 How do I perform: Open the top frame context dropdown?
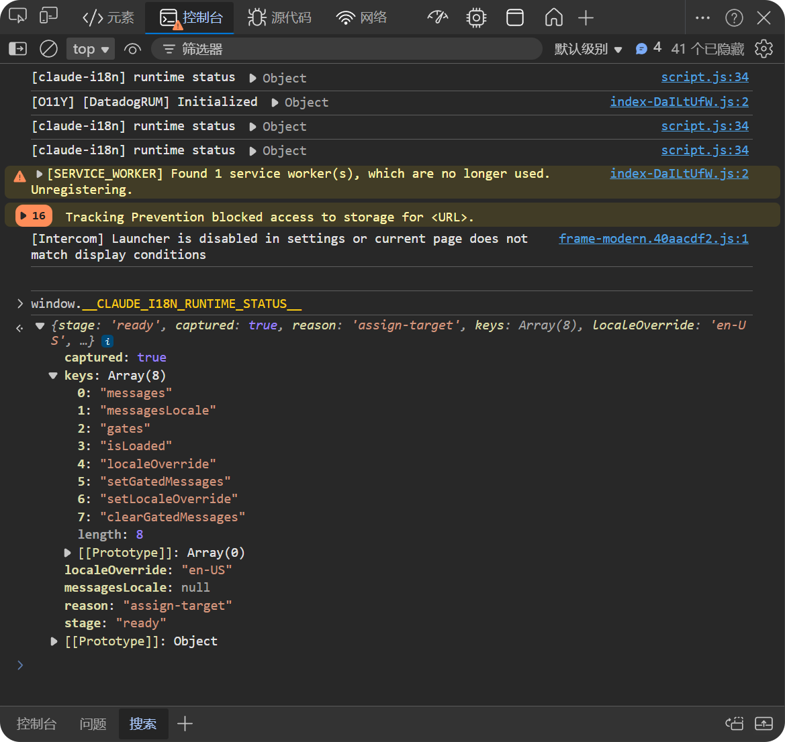point(90,48)
